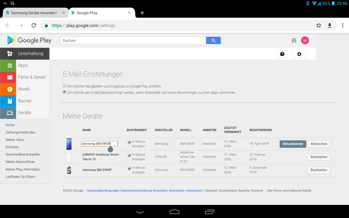Image resolution: width=349 pixels, height=218 pixels.
Task: Click Bearbeiten for samsung SM-G900F
Action: [319, 170]
